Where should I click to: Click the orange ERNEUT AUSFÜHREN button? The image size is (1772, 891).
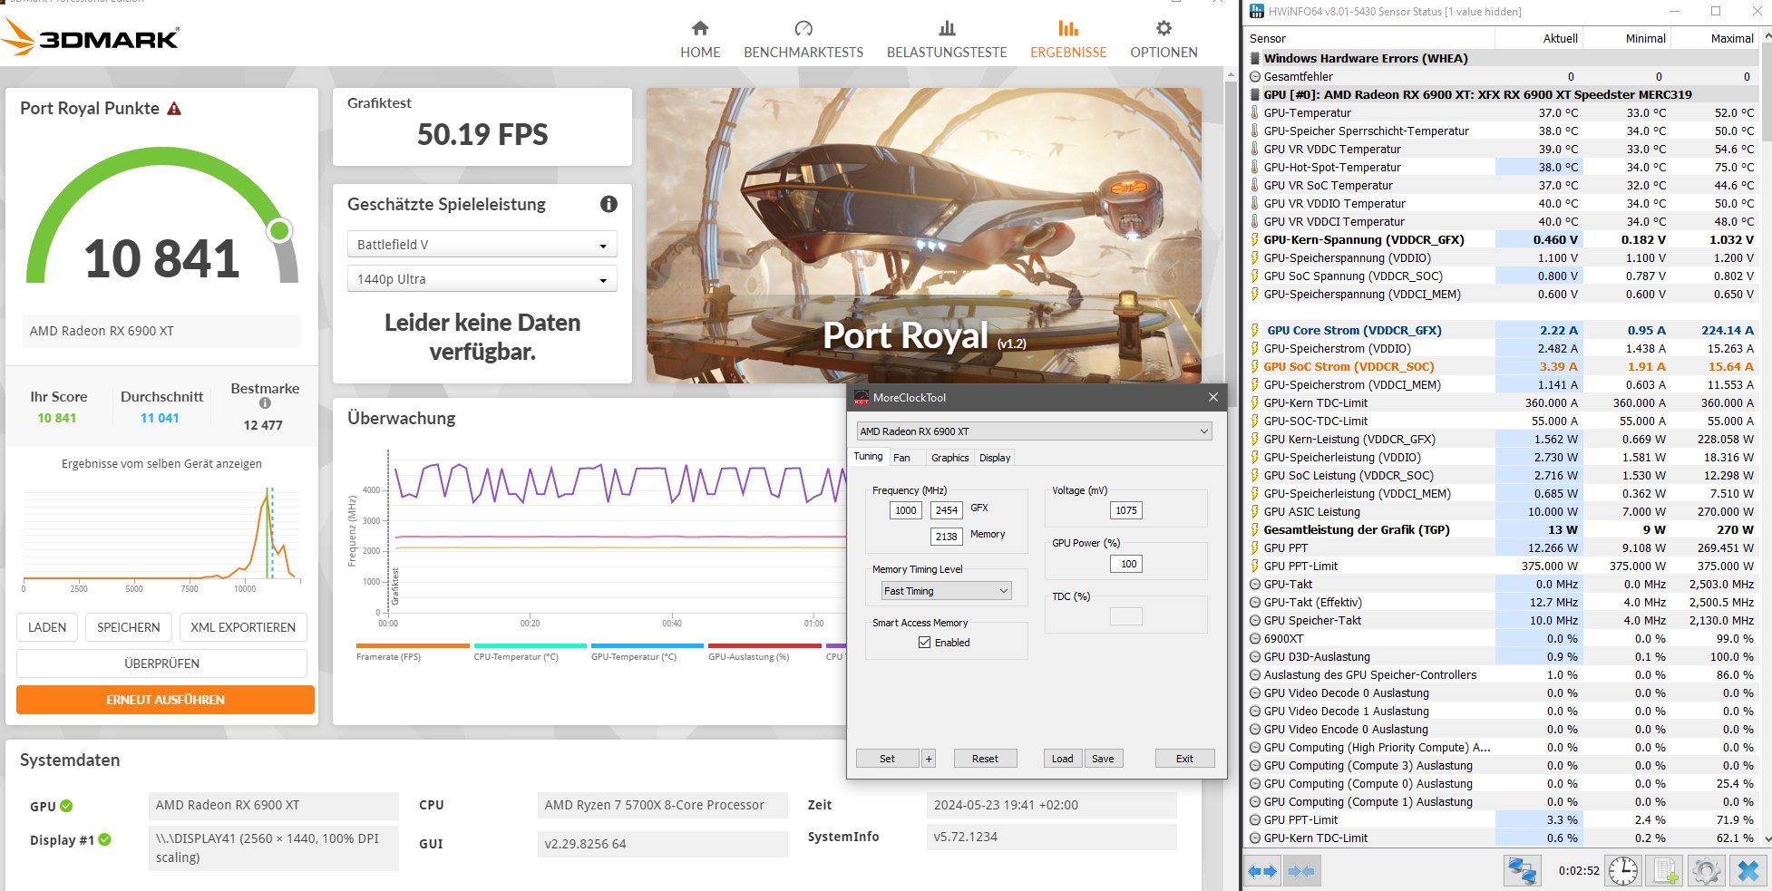click(165, 700)
